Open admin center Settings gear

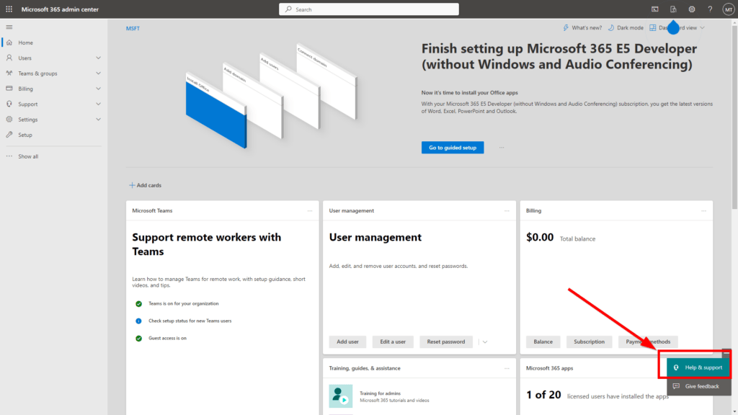pyautogui.click(x=691, y=9)
